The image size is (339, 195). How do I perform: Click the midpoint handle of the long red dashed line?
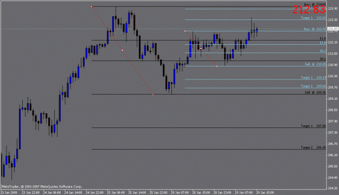[x=123, y=50]
